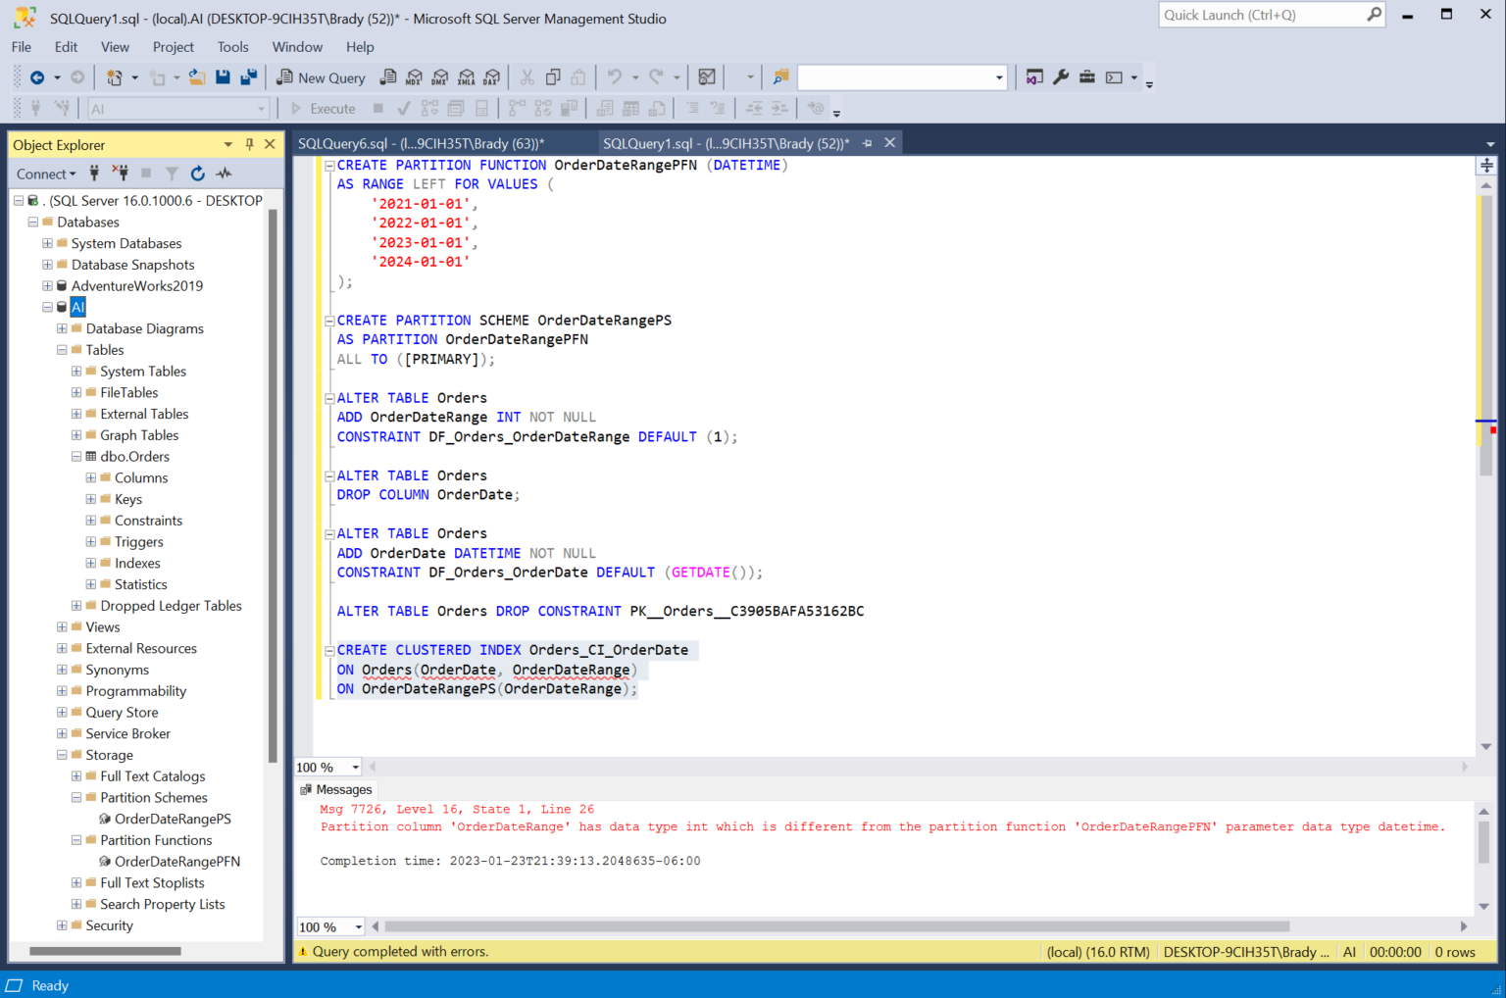
Task: Open an MDX query from the toolbar
Action: 415,77
